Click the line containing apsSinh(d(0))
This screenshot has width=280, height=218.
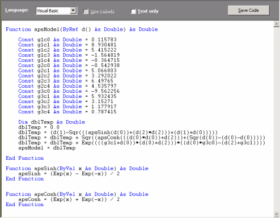coord(118,132)
